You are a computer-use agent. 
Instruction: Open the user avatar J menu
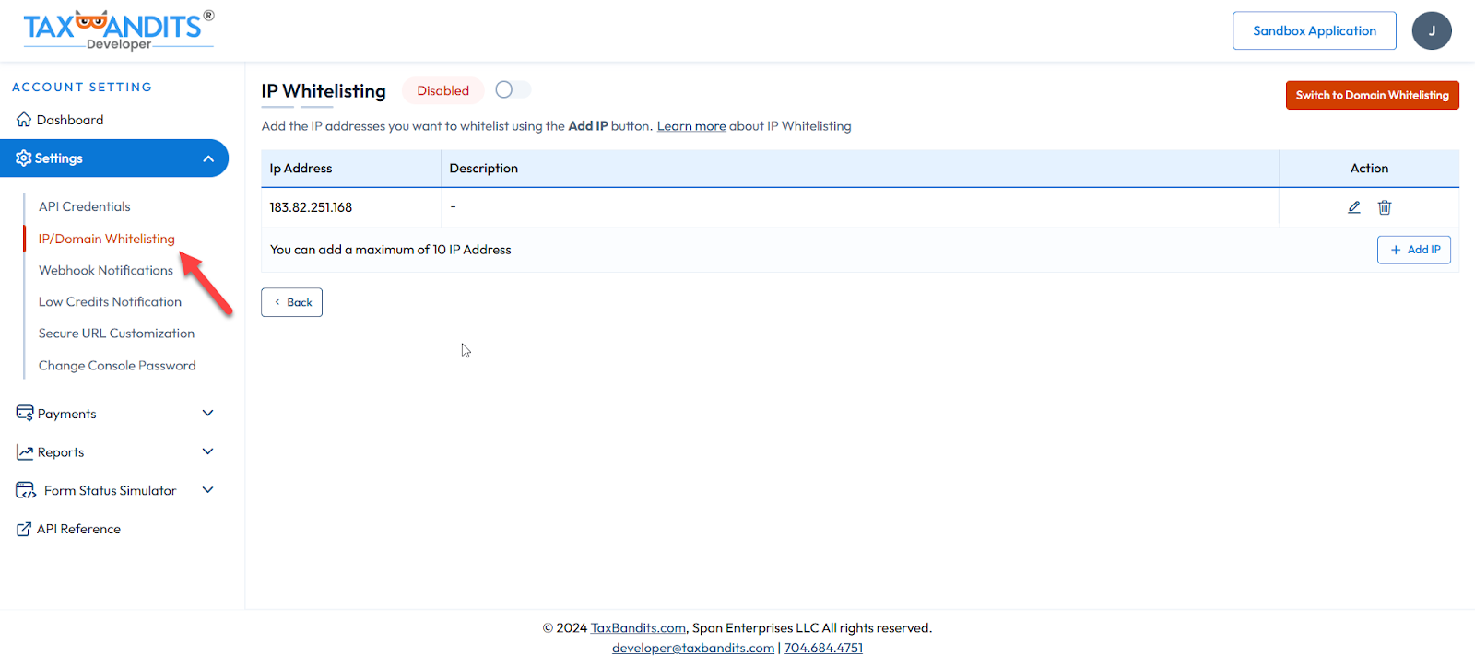pyautogui.click(x=1432, y=30)
